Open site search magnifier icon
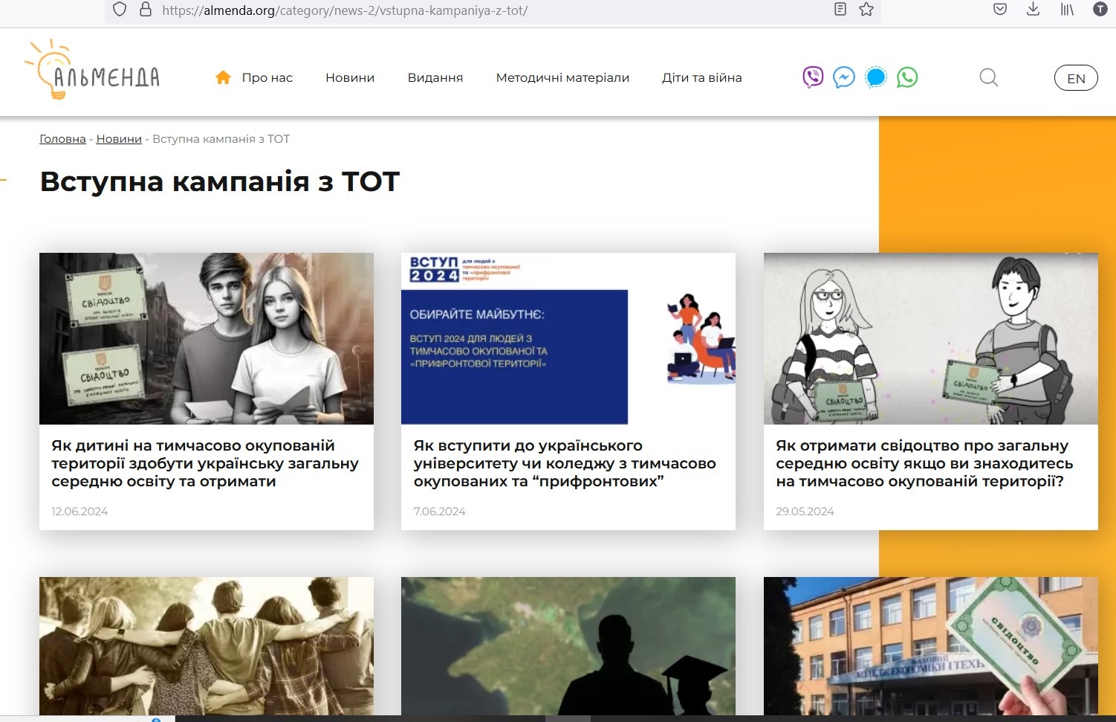 click(988, 77)
